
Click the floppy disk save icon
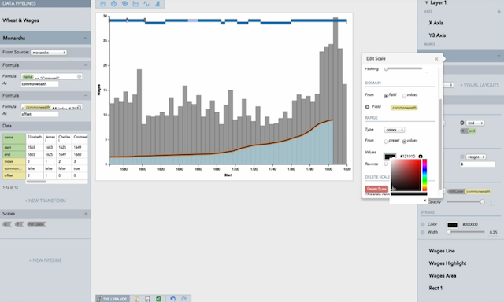pos(147,299)
